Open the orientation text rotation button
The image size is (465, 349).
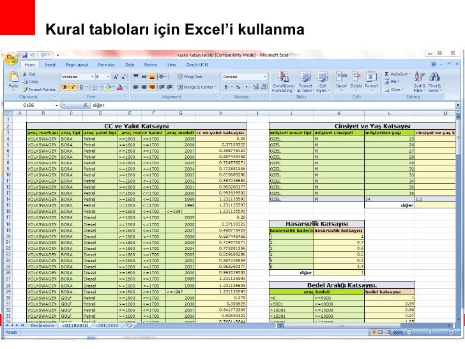[x=162, y=77]
